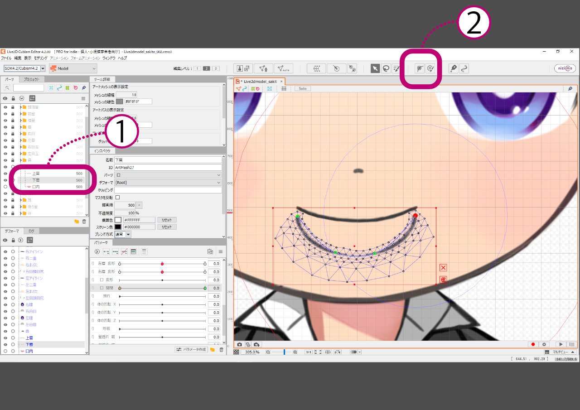Open the ファイル menu
This screenshot has width=580, height=410.
tap(6, 58)
